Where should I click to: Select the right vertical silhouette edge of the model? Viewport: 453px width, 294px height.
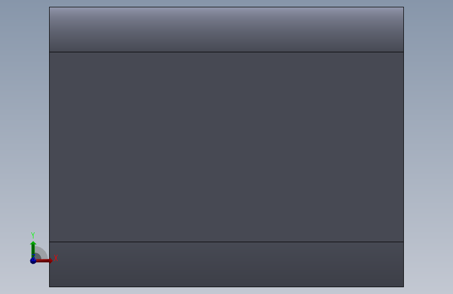point(403,147)
